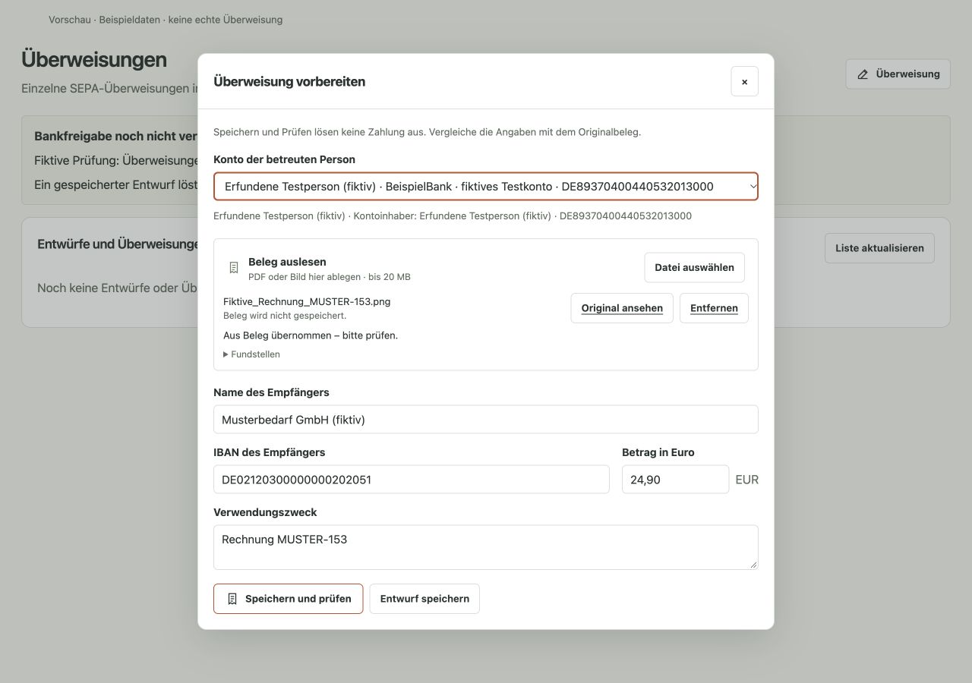972x683 pixels.
Task: Open Original ansehen for the receipt
Action: pyautogui.click(x=622, y=308)
